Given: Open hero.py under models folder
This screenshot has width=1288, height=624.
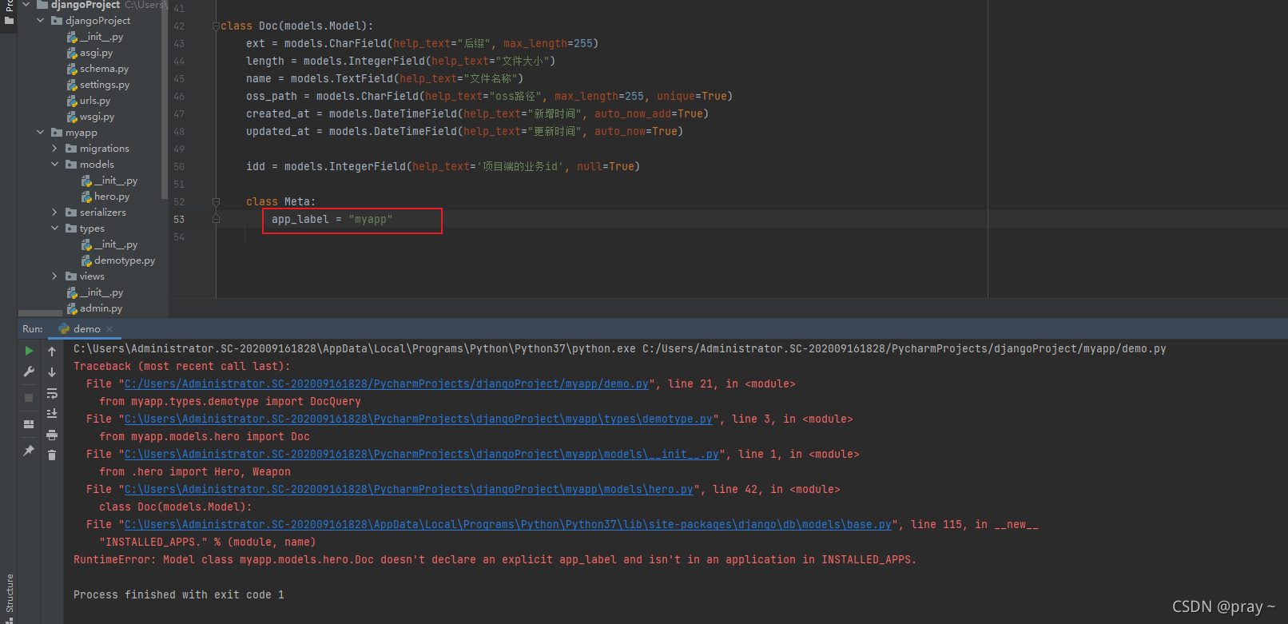Looking at the screenshot, I should [112, 197].
